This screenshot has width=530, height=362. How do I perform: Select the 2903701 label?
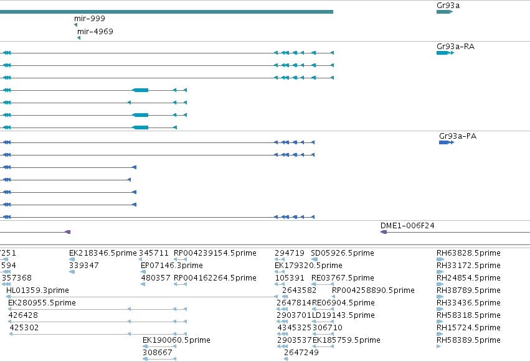(294, 315)
